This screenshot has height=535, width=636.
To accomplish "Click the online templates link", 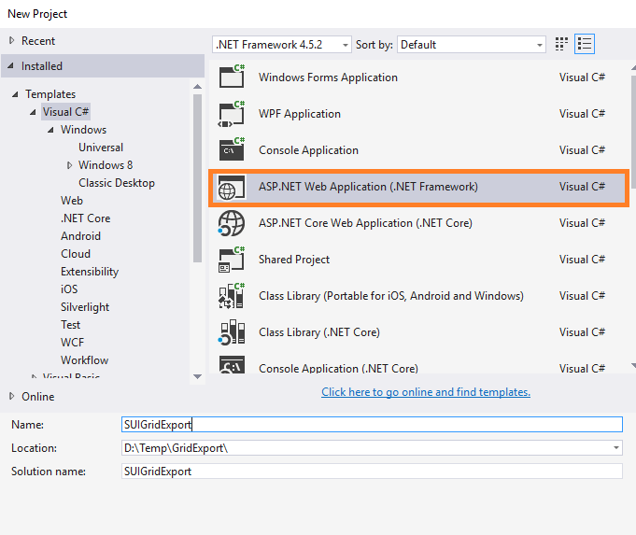I will (426, 392).
